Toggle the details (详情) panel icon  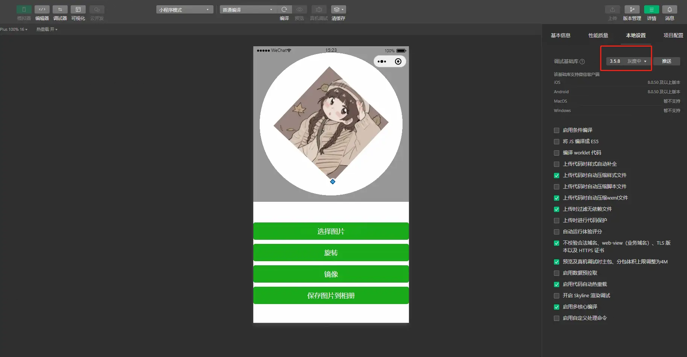[652, 9]
